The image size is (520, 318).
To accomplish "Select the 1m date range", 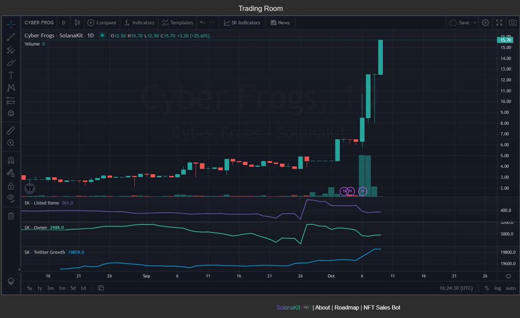I will [x=62, y=288].
